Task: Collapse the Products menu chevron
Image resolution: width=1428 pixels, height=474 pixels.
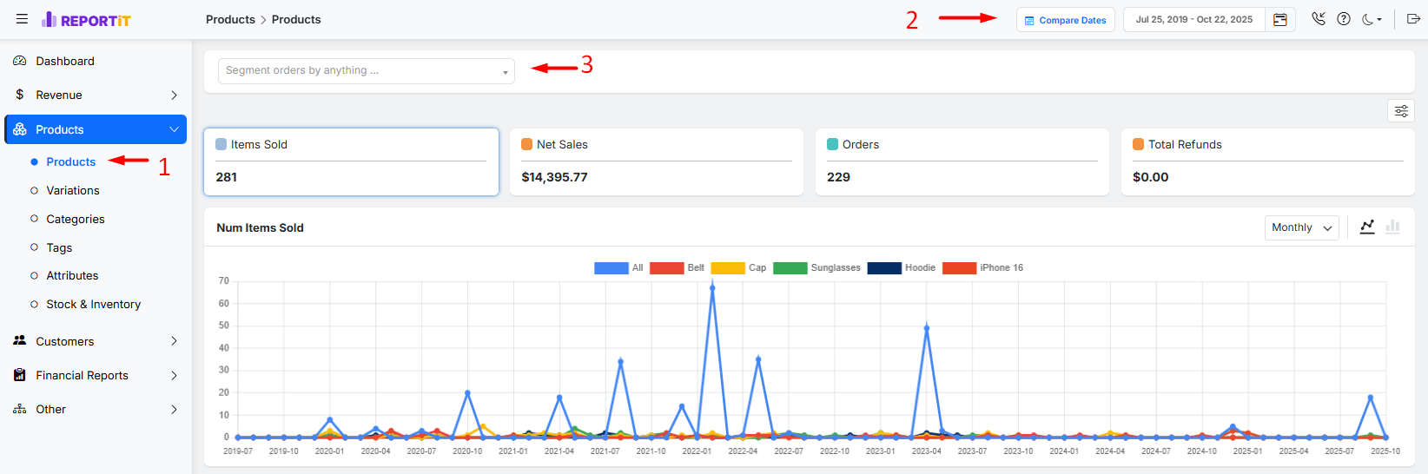Action: tap(174, 129)
